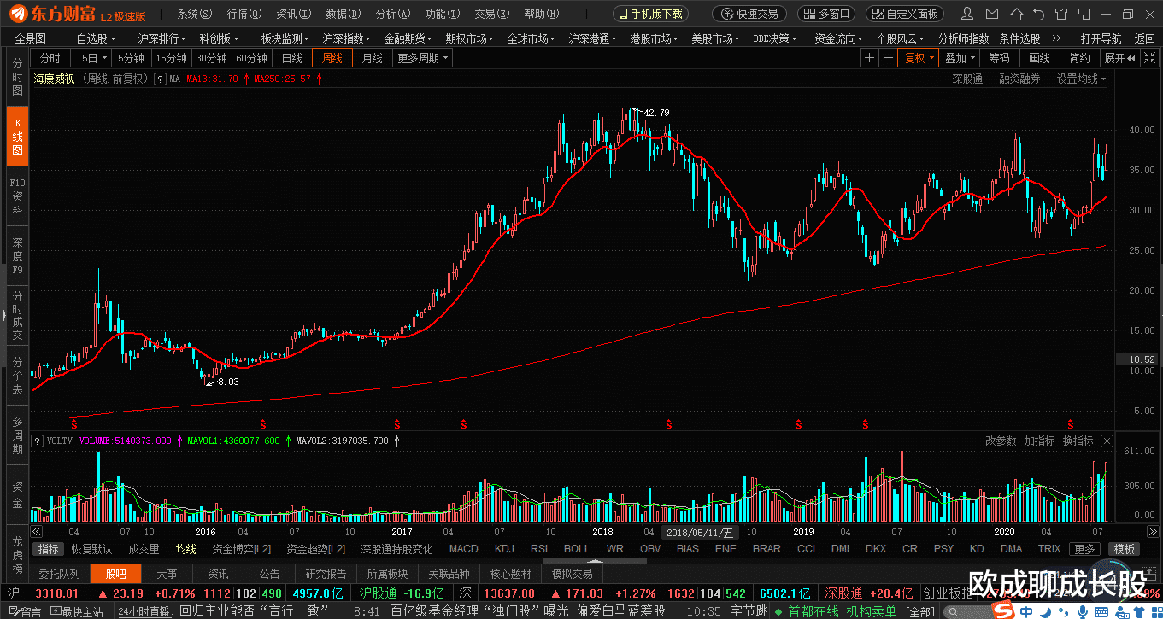Open help for the VOLTV indicator
Viewport: 1163px width, 619px height.
[x=37, y=441]
